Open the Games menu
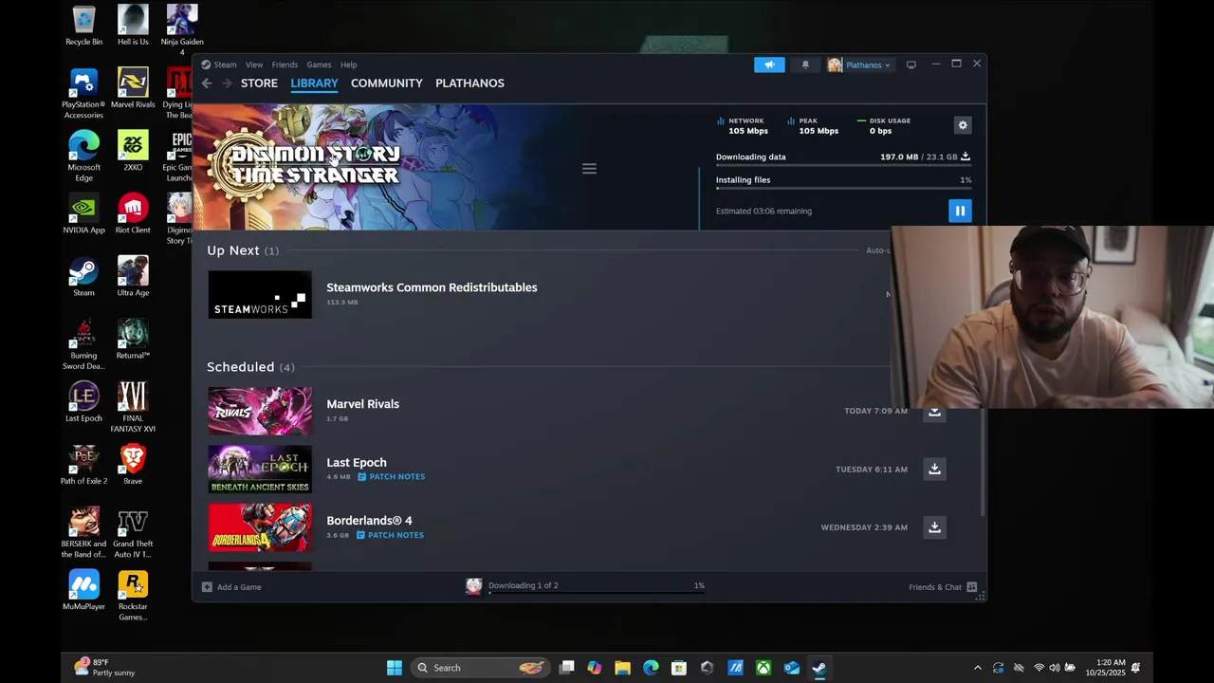 [319, 65]
